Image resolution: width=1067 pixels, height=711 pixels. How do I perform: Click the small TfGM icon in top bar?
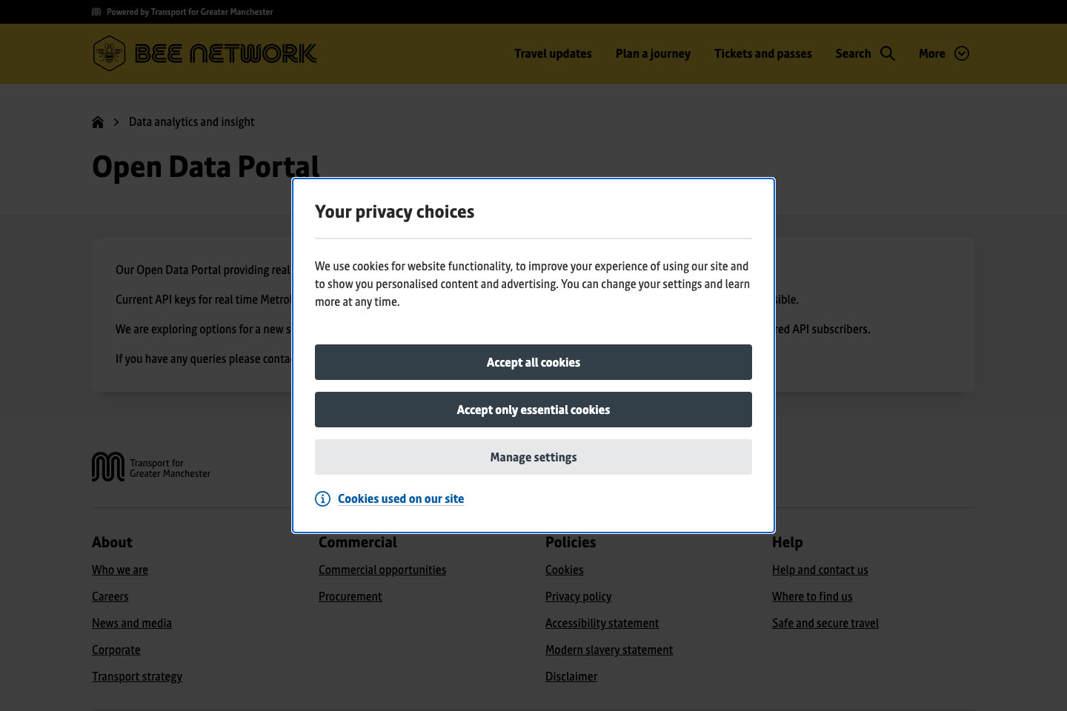coord(96,12)
